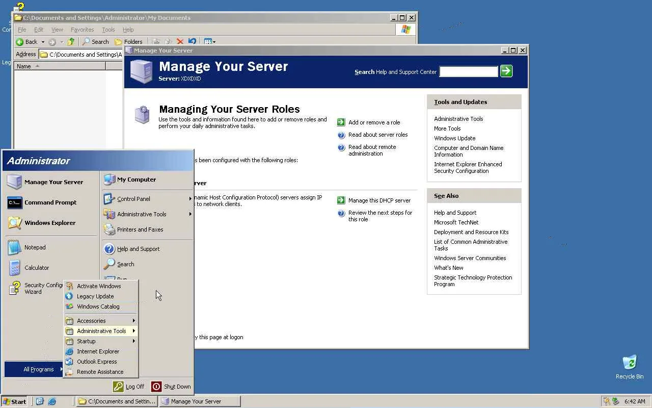Click the Windows activation keys tray icon
652x408 pixels.
pyautogui.click(x=606, y=401)
